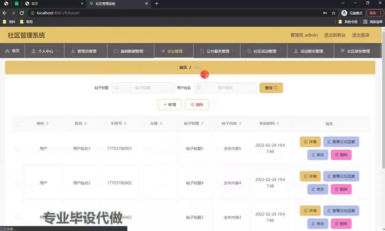
Task: Click the 用户姓名 search input
Action: click(x=225, y=88)
